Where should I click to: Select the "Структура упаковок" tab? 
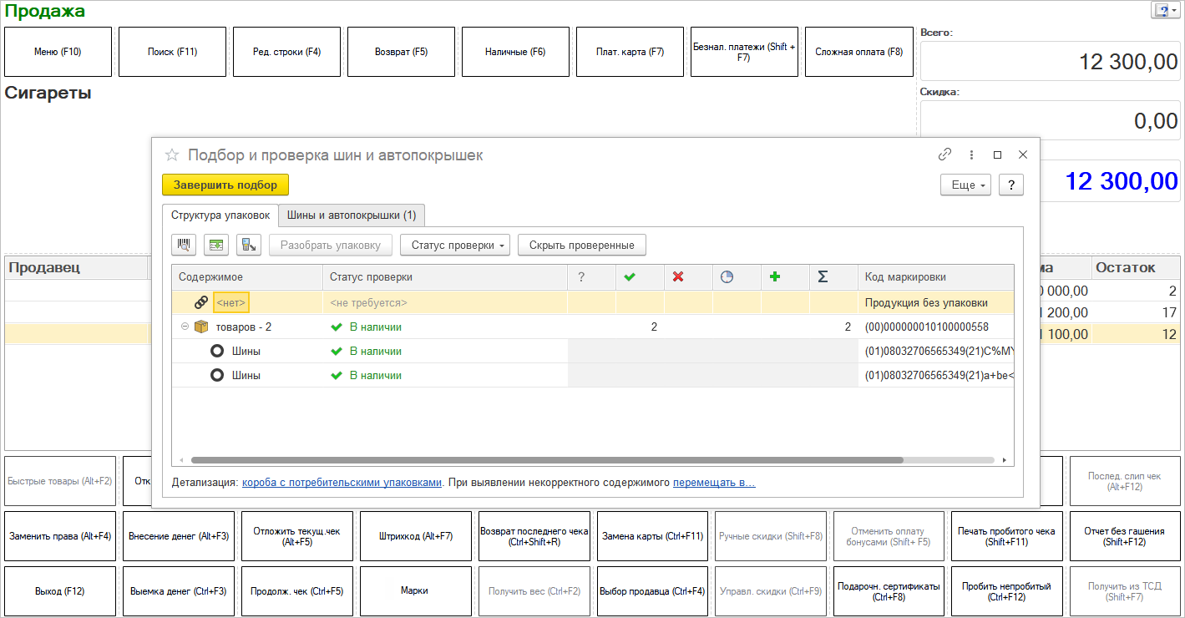pos(220,215)
